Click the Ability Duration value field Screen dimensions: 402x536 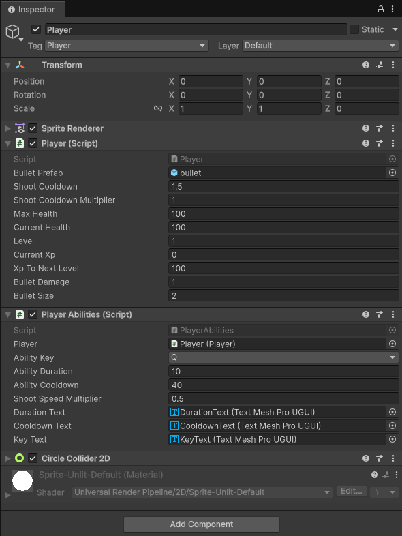click(283, 371)
